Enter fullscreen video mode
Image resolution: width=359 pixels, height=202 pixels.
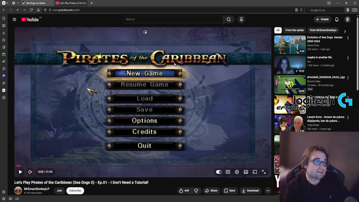click(x=264, y=172)
